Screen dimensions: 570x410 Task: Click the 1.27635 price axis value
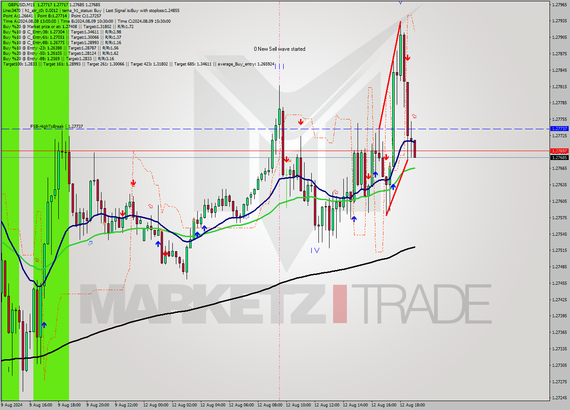559,184
